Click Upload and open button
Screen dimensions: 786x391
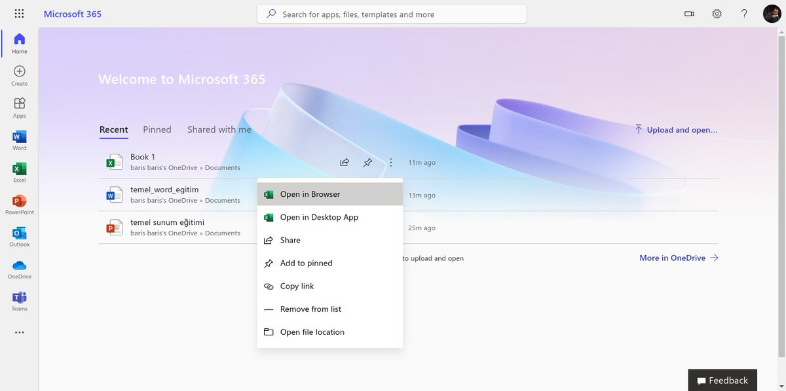676,129
